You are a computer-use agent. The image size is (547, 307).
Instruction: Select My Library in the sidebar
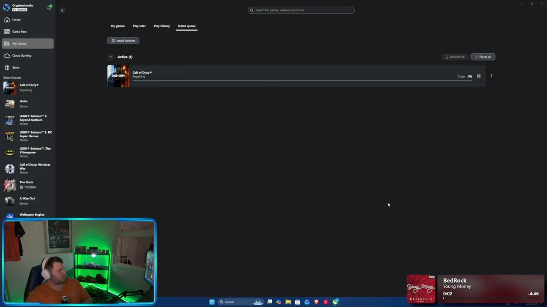[x=27, y=43]
